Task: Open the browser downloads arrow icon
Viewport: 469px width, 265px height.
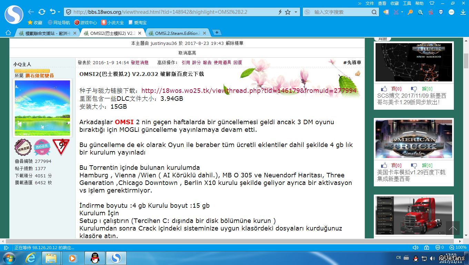Action: (463, 12)
